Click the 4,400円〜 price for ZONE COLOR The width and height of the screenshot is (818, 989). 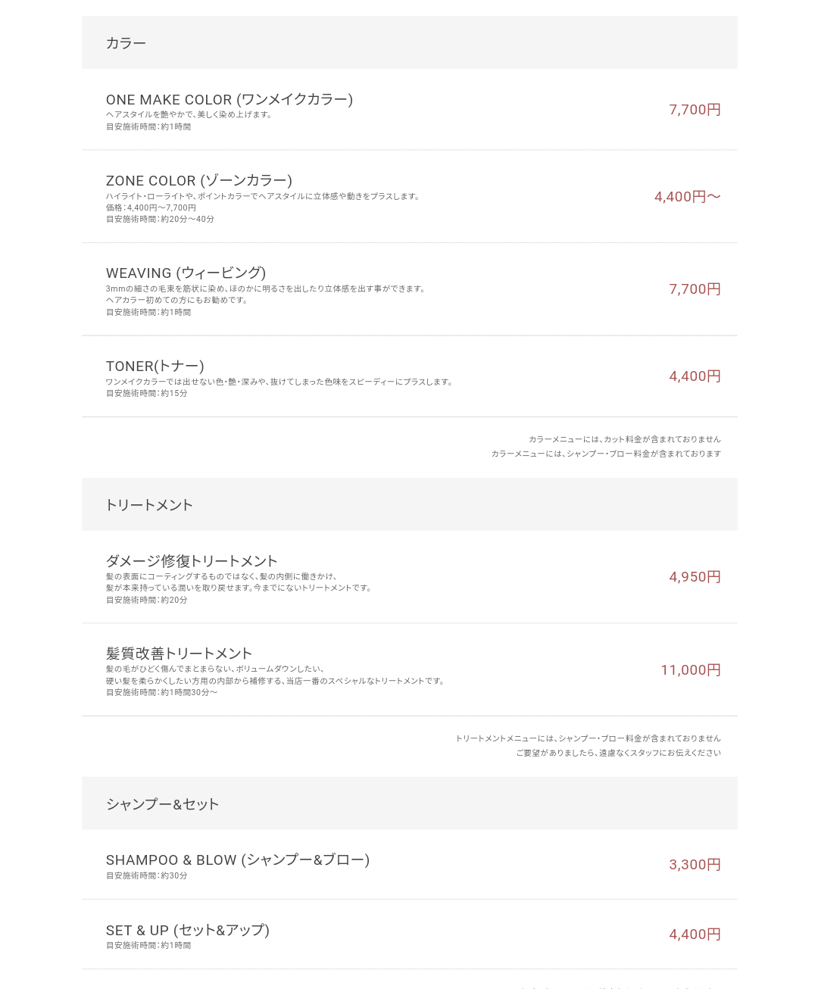click(688, 197)
